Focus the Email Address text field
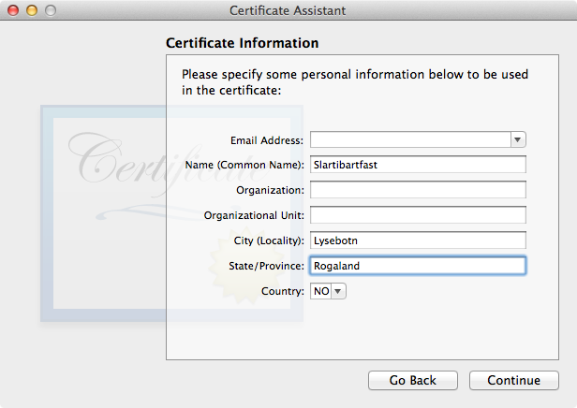Screen dimensions: 577x408 410,139
